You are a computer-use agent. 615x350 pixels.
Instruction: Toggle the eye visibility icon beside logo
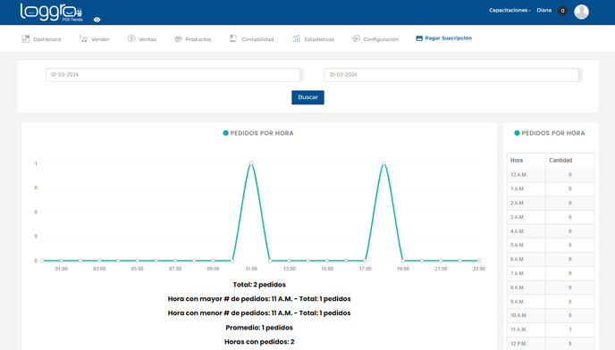(97, 20)
